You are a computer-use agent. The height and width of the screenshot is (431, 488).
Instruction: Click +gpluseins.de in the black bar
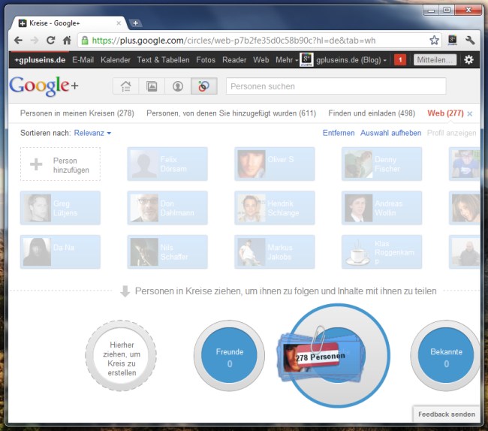point(40,60)
